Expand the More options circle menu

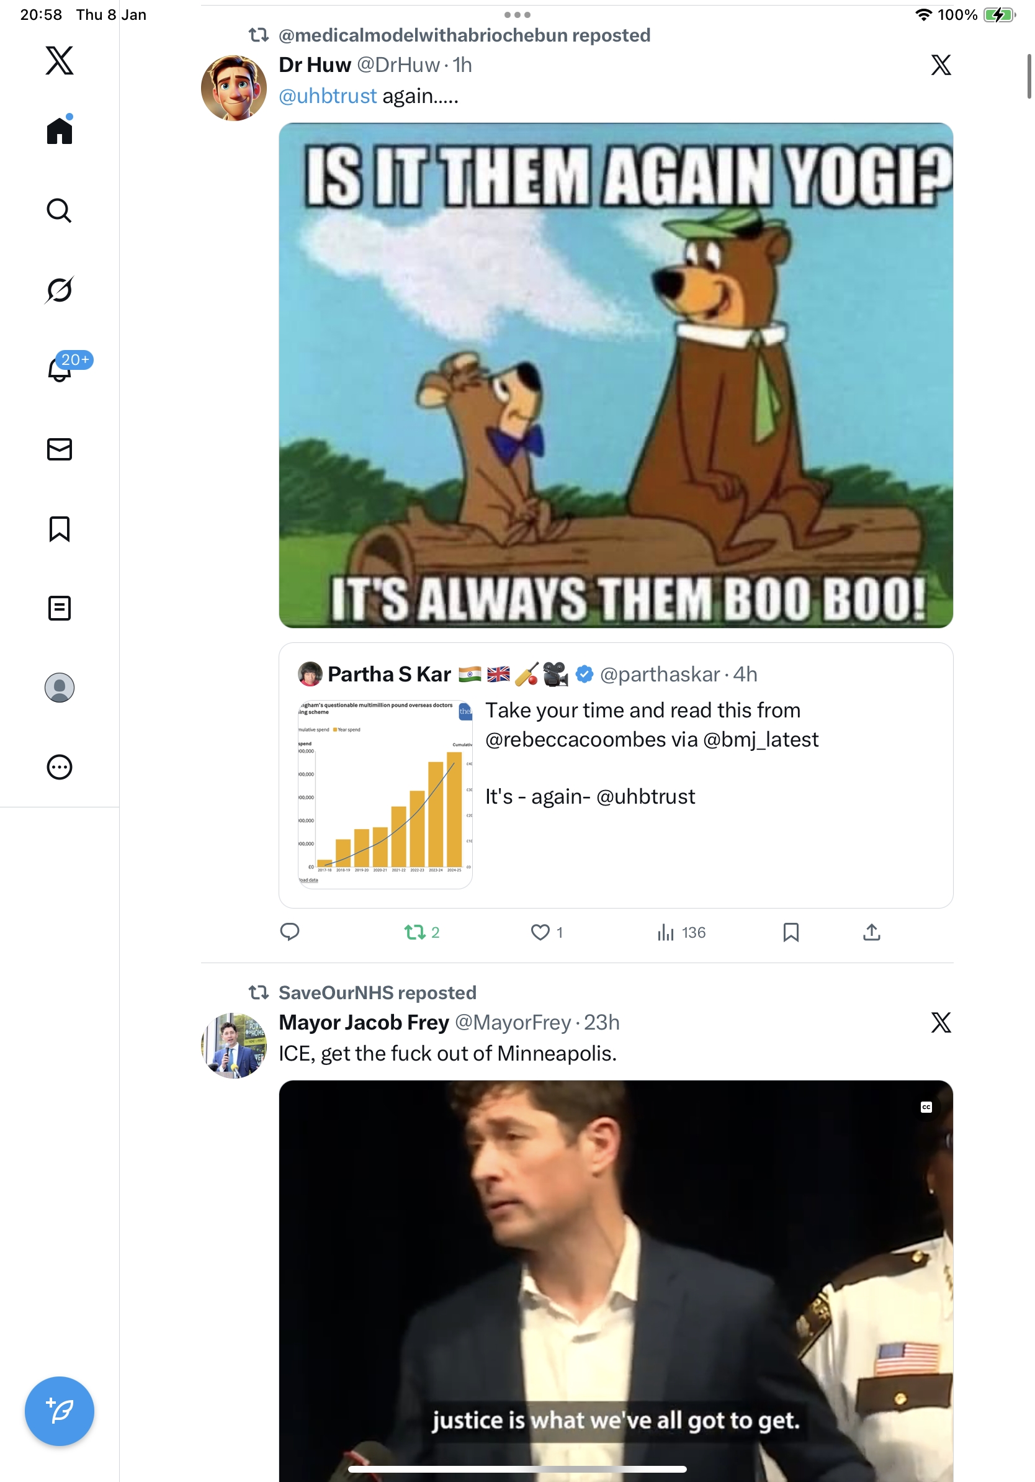tap(60, 767)
